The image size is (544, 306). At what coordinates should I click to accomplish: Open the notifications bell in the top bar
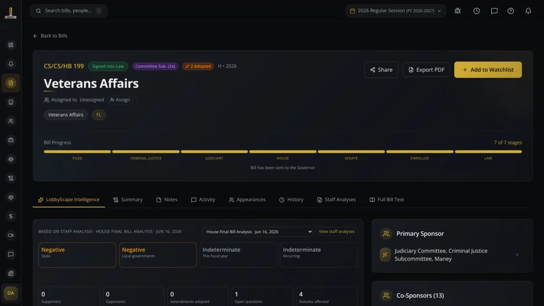click(528, 11)
